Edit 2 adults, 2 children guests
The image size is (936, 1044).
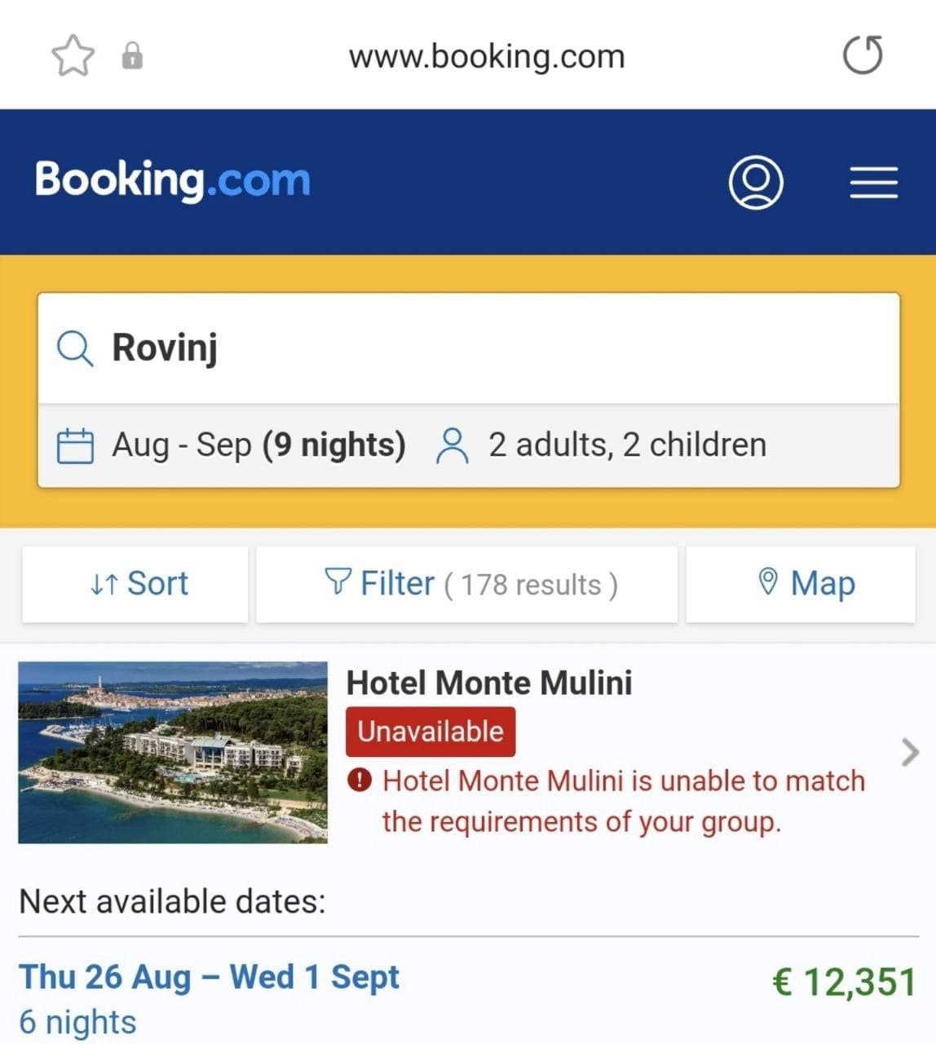tap(627, 445)
